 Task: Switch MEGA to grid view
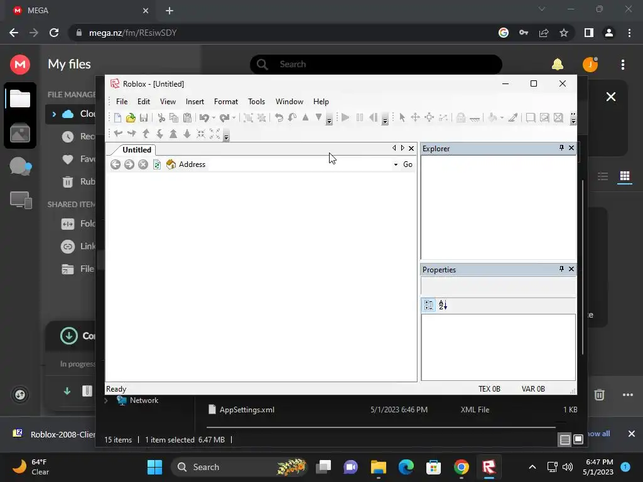tap(625, 176)
